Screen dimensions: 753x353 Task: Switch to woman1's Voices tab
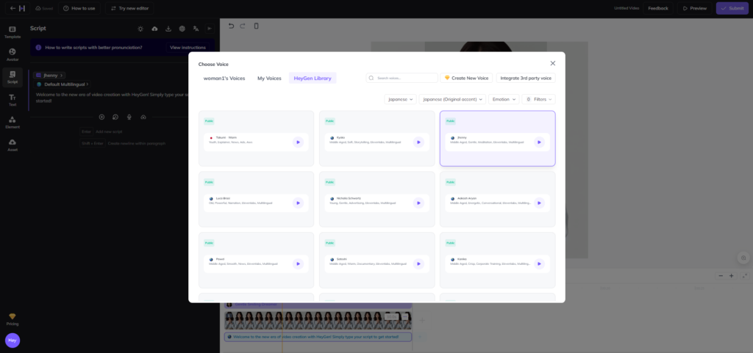point(224,78)
